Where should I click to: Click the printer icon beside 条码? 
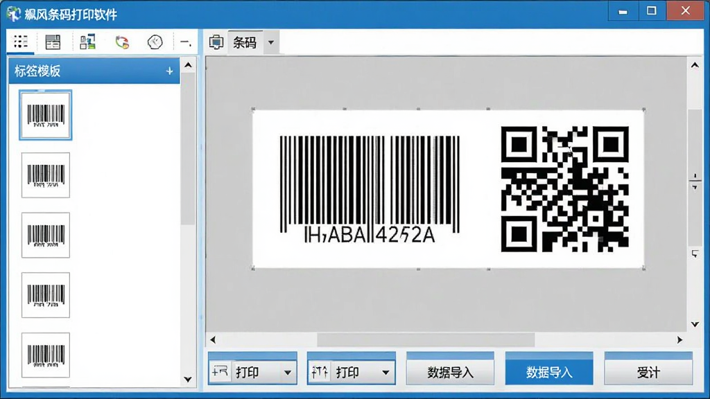[x=216, y=42]
